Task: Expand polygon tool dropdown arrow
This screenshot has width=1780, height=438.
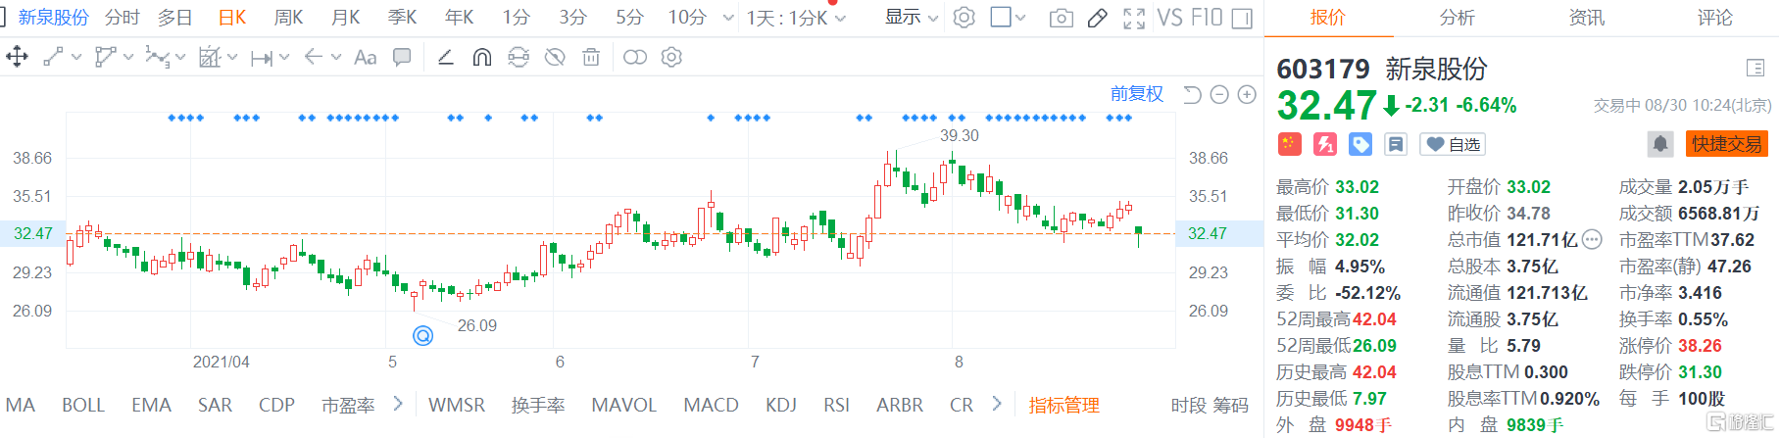Action: point(128,58)
